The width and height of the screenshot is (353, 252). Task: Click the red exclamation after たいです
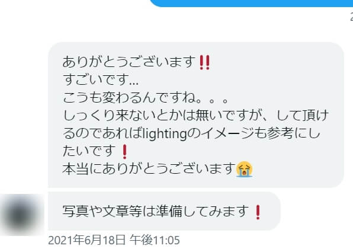[x=124, y=152]
